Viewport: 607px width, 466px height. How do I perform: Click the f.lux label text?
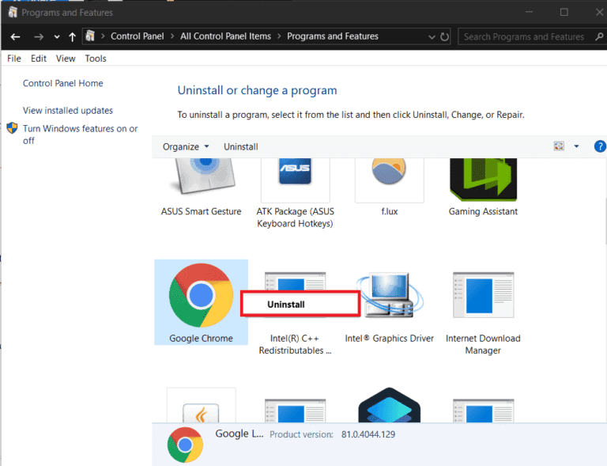(x=390, y=211)
